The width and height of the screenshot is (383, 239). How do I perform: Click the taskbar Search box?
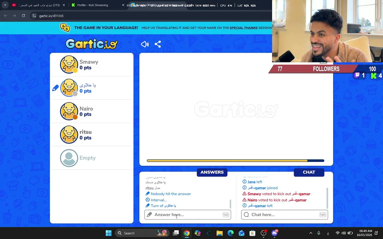142,233
